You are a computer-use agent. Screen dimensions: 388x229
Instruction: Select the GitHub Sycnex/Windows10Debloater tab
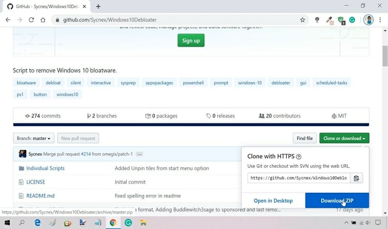tap(47, 6)
